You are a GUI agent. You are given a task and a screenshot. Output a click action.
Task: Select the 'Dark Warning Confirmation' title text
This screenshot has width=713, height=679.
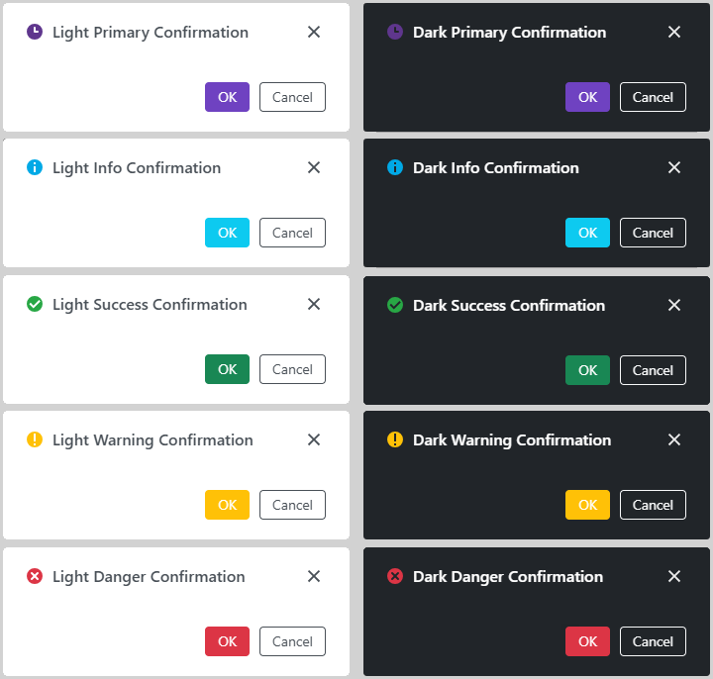click(x=512, y=440)
